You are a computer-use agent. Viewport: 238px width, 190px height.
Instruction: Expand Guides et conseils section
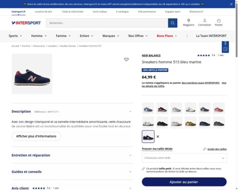click(x=72, y=171)
